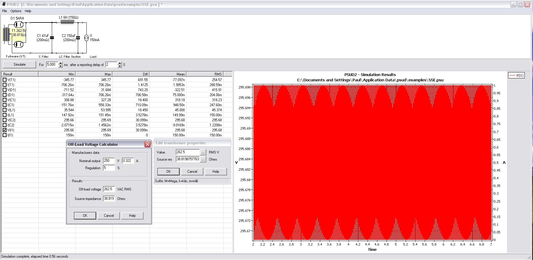The image size is (533, 260).
Task: Toggle the V(C2) result checkbox
Action: coord(4,120)
